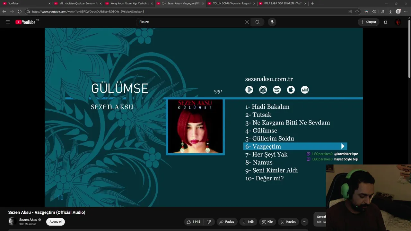Open the Sezen Aksu channel name link
Viewport: 411px width, 231px height.
pyautogui.click(x=28, y=220)
